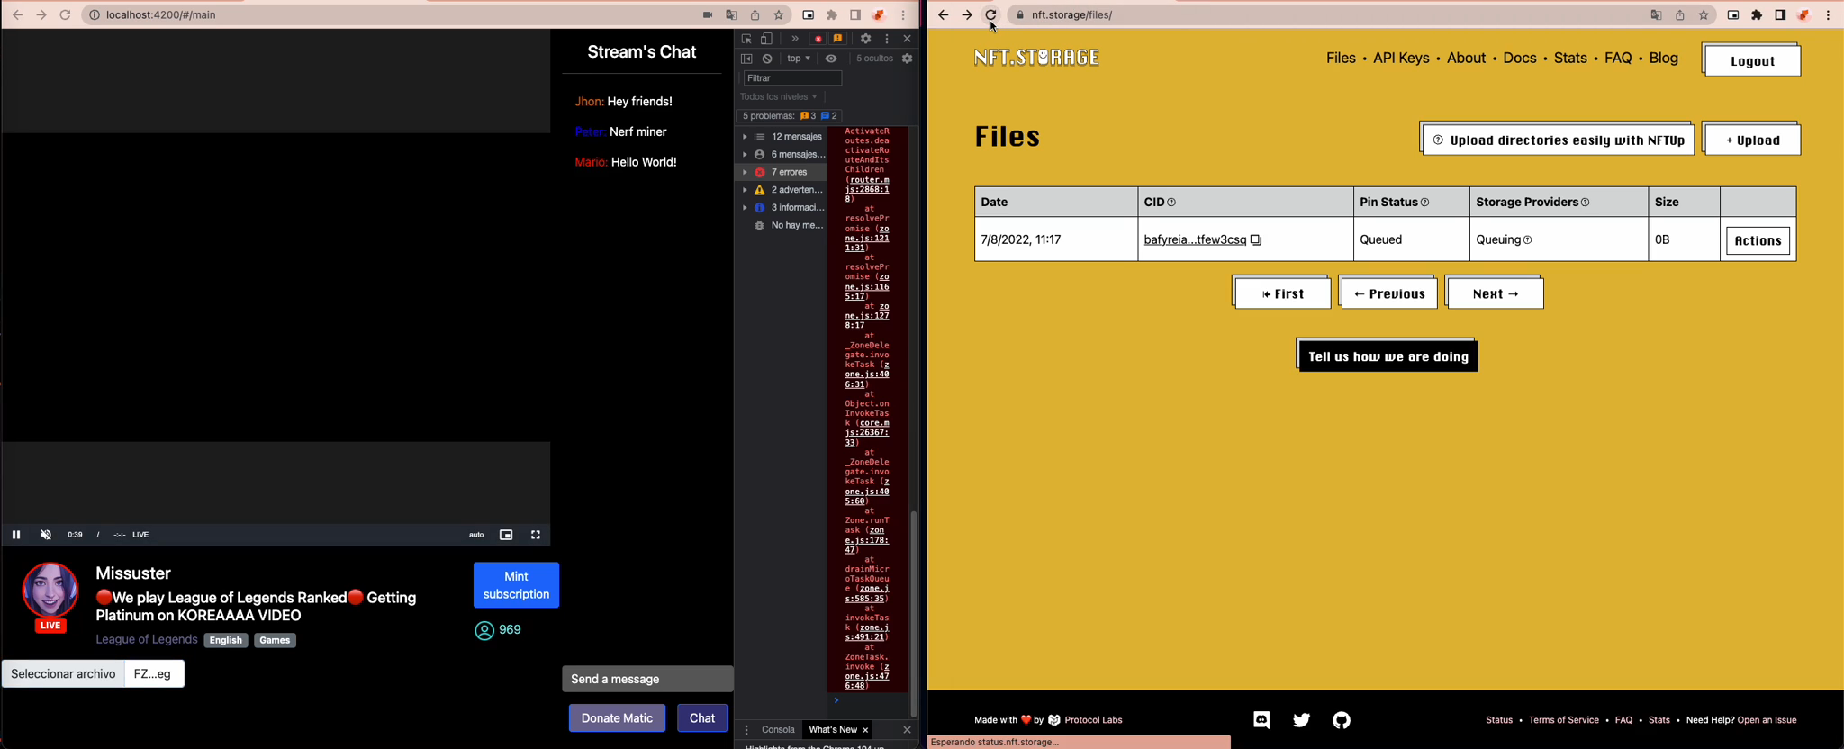
Task: Switch to the Consola drawer tab
Action: pyautogui.click(x=778, y=730)
